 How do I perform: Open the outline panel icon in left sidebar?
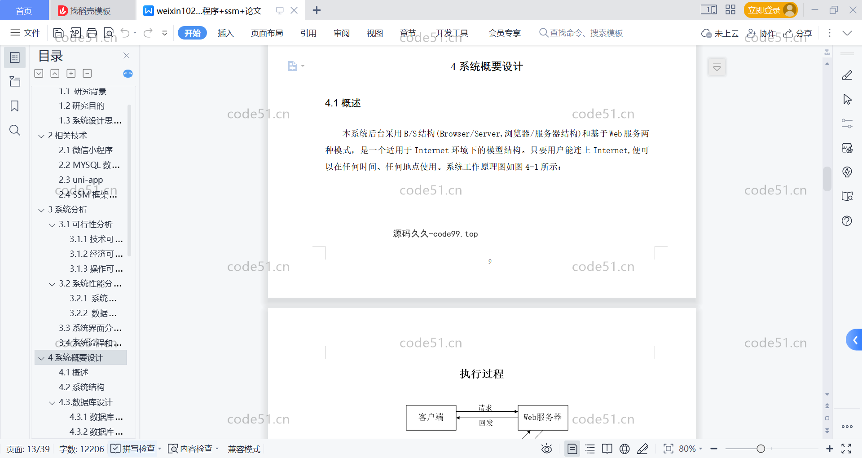(x=15, y=57)
